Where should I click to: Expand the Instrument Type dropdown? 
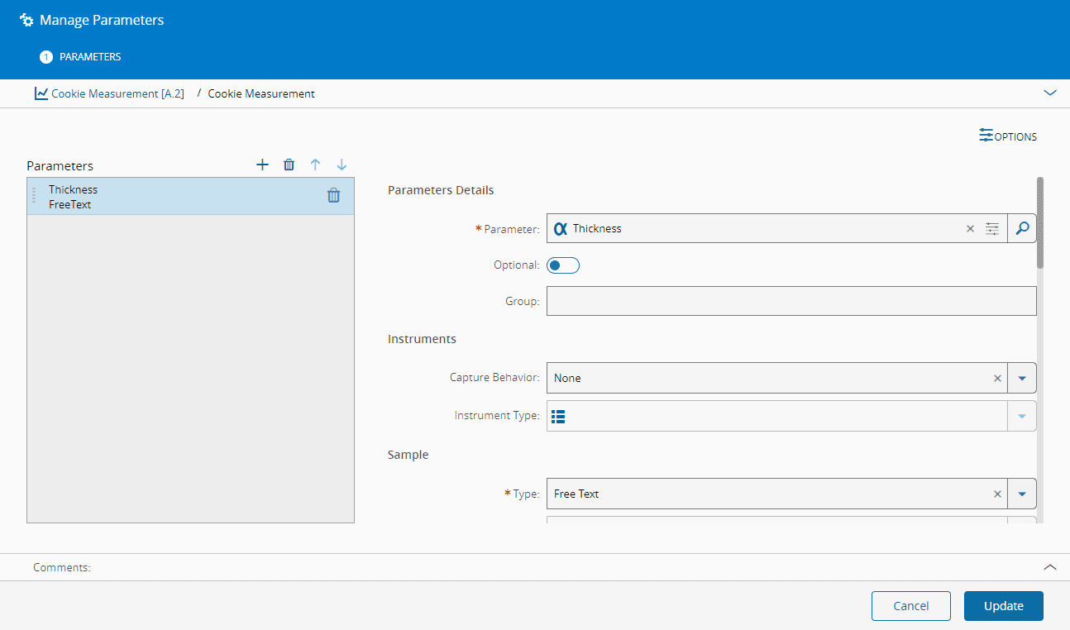pyautogui.click(x=1021, y=416)
